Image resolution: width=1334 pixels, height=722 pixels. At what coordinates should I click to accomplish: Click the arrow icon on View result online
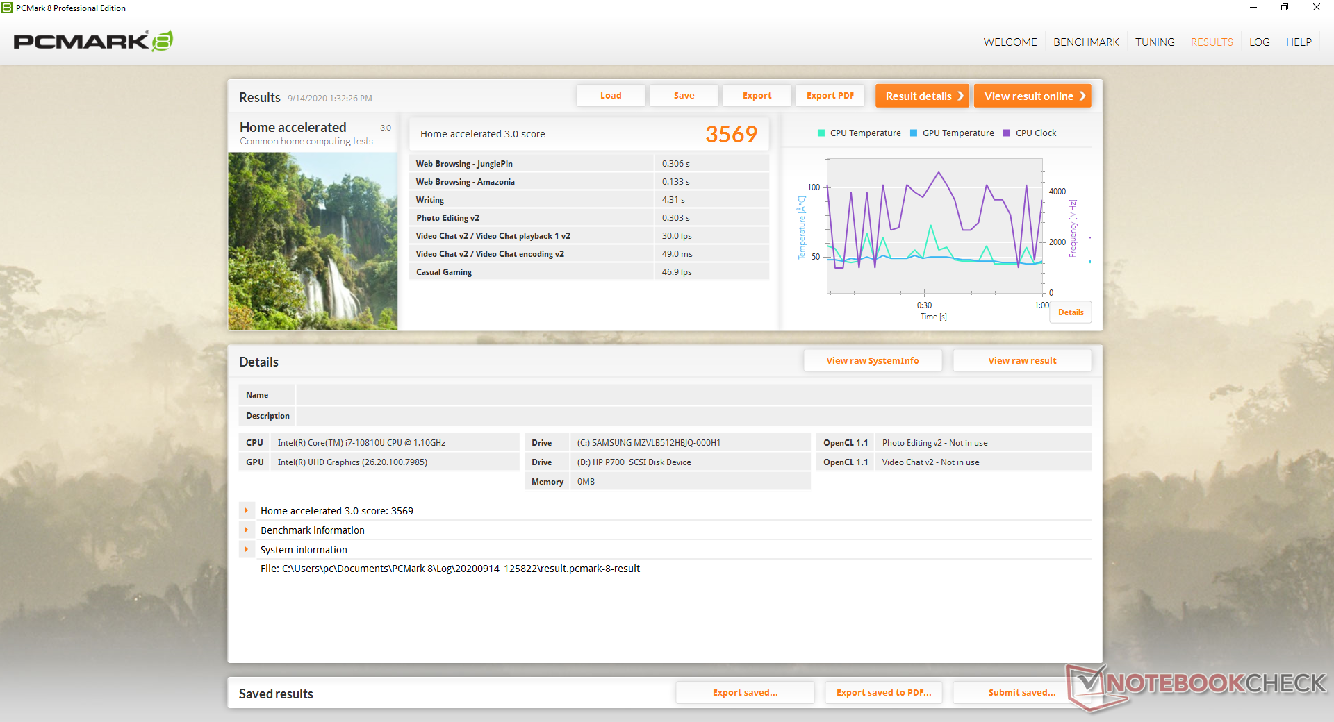(1082, 96)
